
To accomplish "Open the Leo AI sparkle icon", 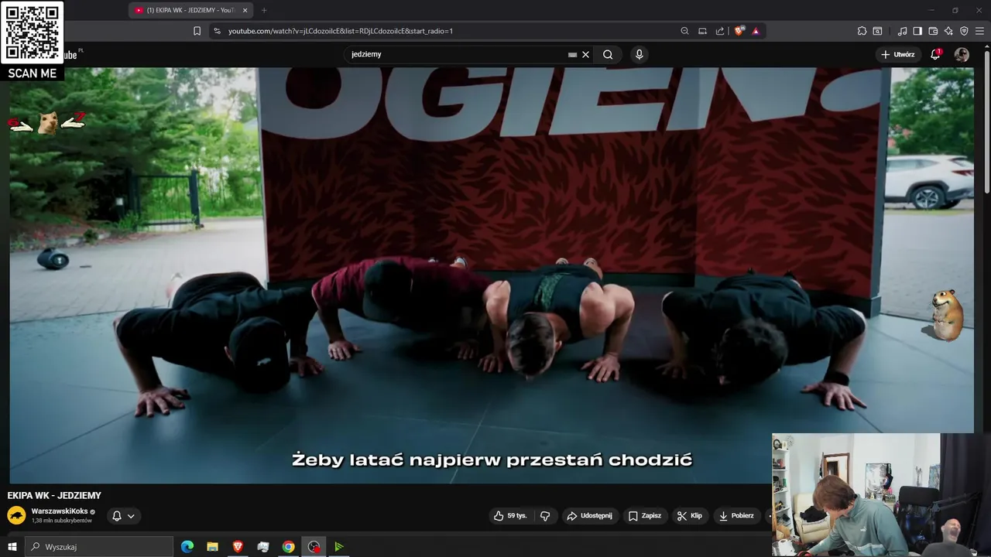I will [948, 31].
